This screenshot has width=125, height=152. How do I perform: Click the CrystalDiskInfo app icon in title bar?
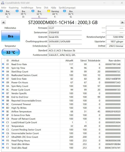(x=3, y=3)
